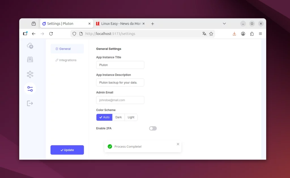Open the browser extensions icon

pos(252,34)
